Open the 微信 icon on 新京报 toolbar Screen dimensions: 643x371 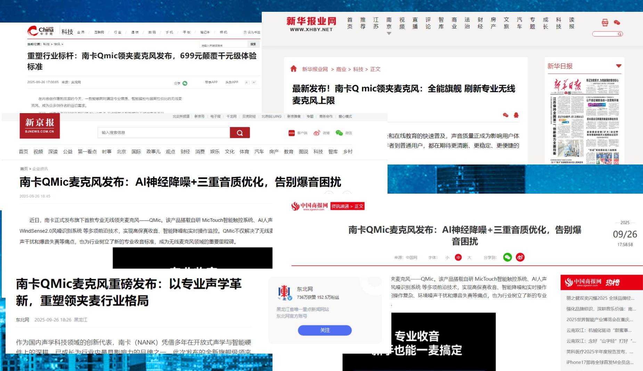(338, 133)
